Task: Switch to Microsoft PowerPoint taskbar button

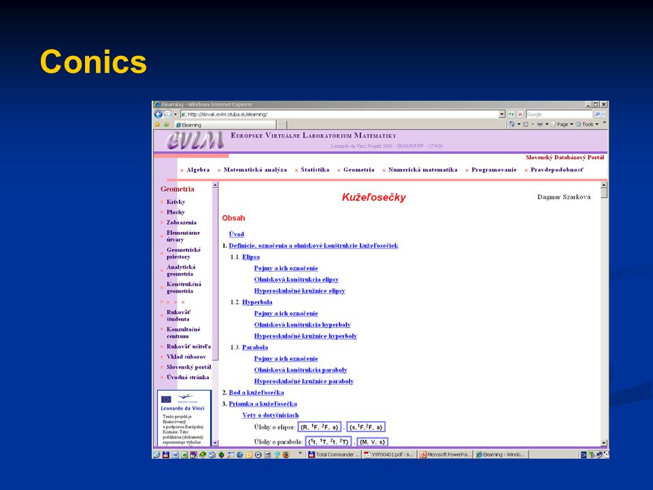Action: [x=445, y=455]
